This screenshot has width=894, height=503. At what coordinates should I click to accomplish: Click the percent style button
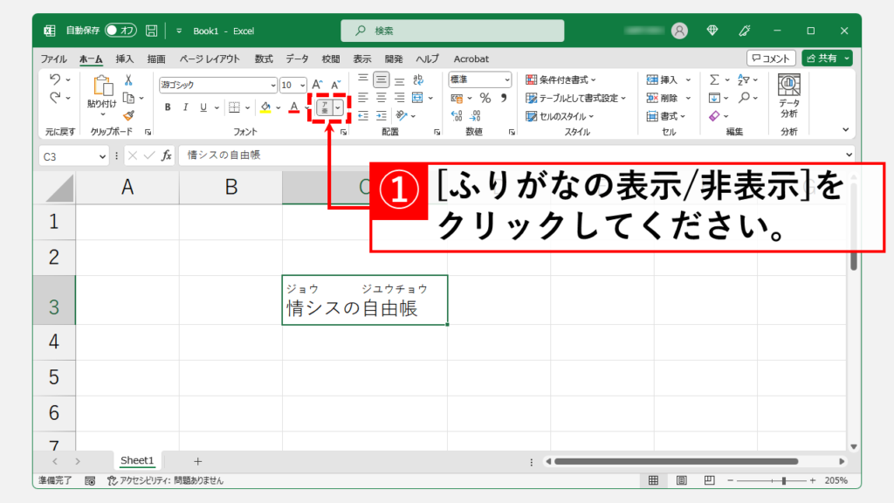tap(484, 98)
